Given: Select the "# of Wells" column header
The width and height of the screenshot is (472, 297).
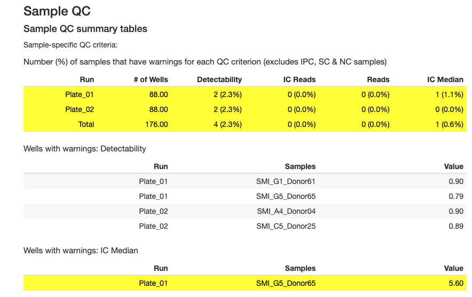Looking at the screenshot, I should pos(151,79).
